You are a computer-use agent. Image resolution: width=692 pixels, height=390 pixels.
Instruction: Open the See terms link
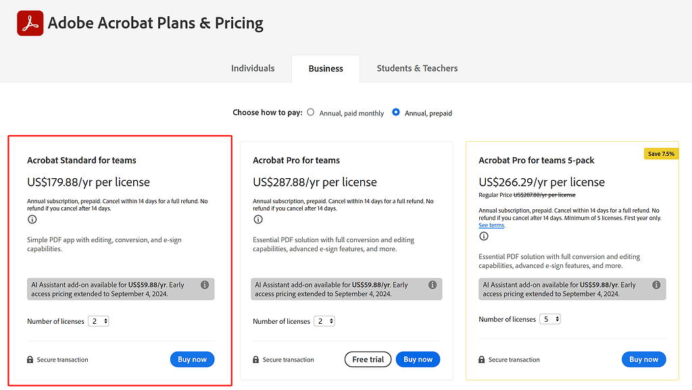pos(491,225)
